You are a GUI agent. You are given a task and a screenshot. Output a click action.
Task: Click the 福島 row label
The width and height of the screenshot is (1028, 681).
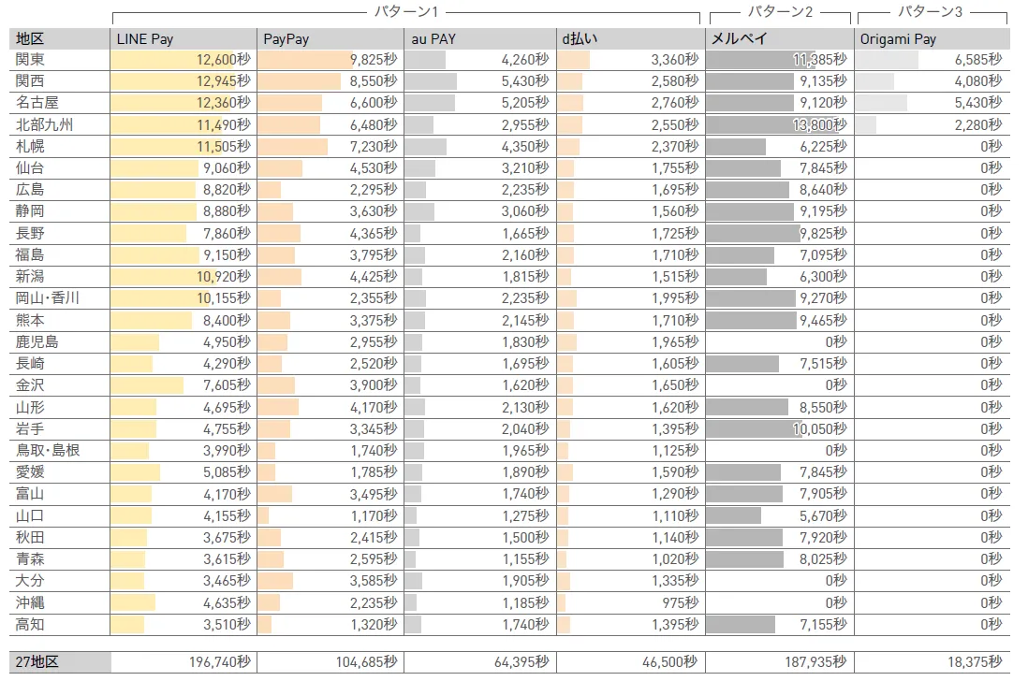(x=30, y=254)
